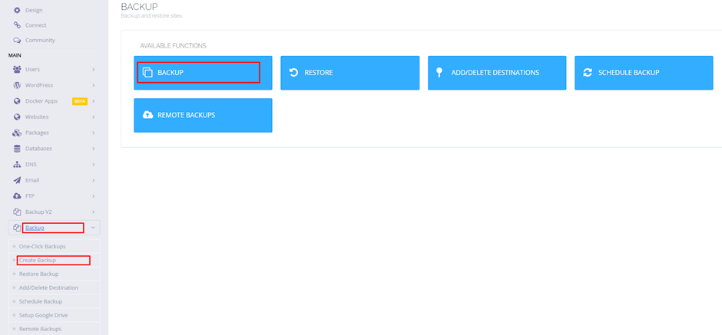Click the FTP cloud upload icon
The width and height of the screenshot is (722, 335).
pyautogui.click(x=17, y=196)
